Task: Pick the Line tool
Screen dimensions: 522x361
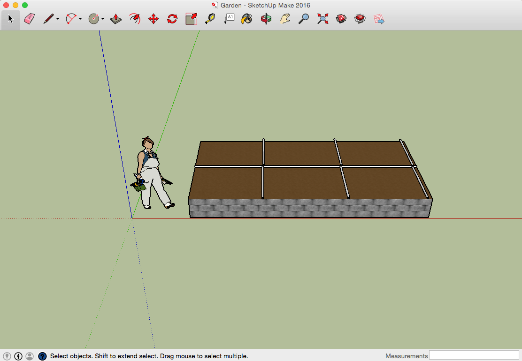Action: (48, 19)
